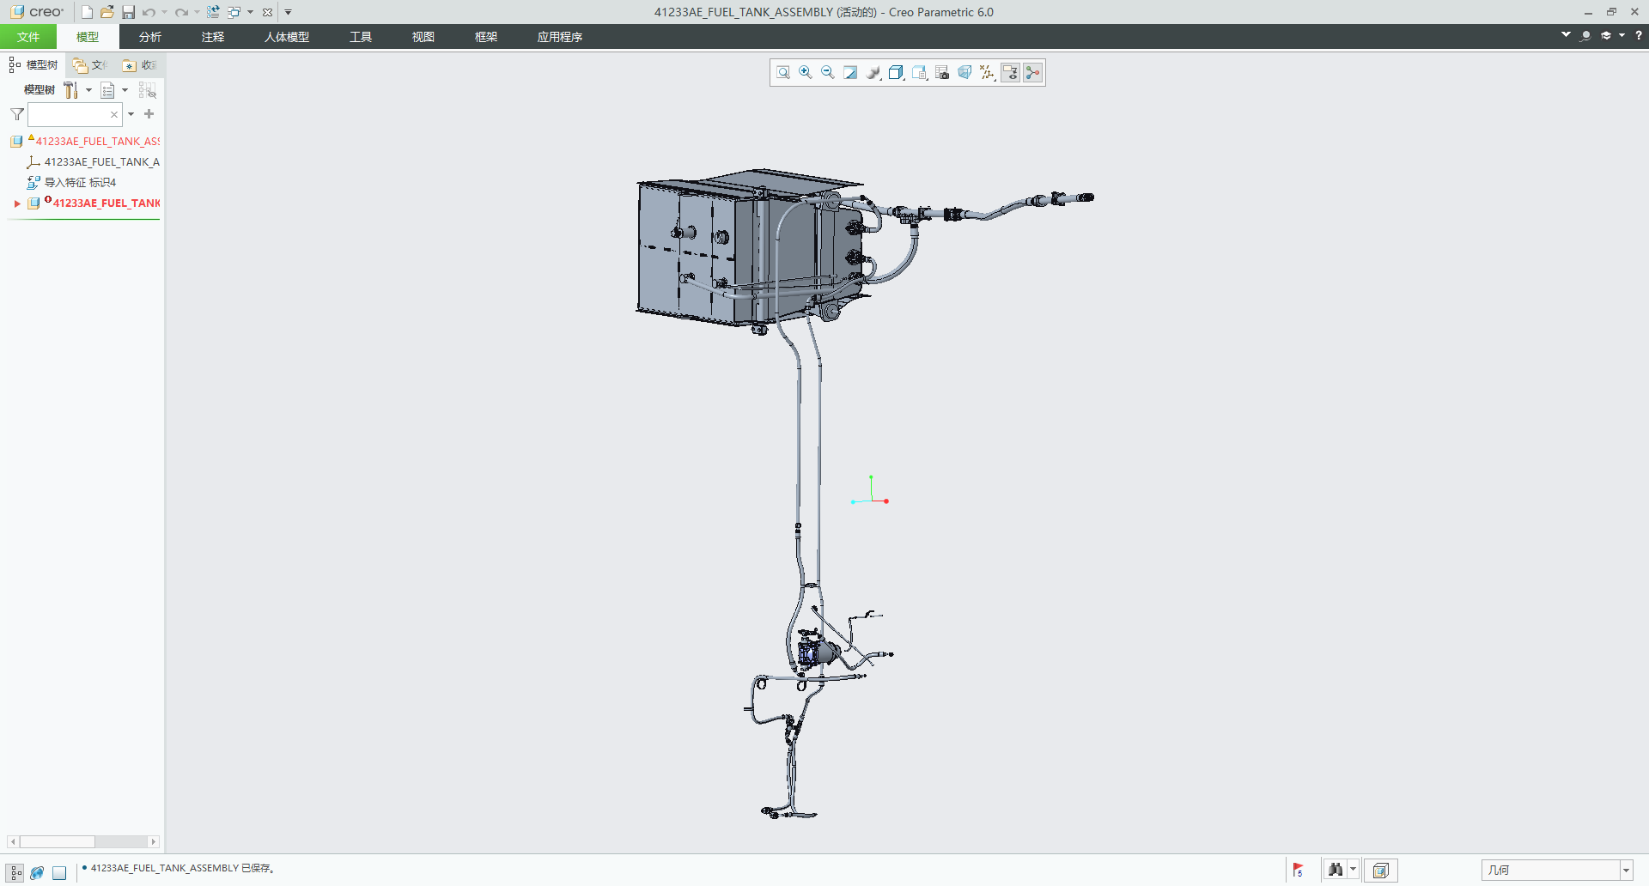Screen dimensions: 1649x886
Task: Click the selection box icon in status bar
Action: click(1380, 871)
